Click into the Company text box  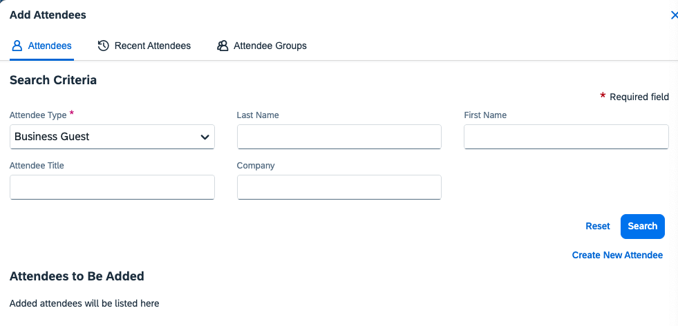click(339, 187)
